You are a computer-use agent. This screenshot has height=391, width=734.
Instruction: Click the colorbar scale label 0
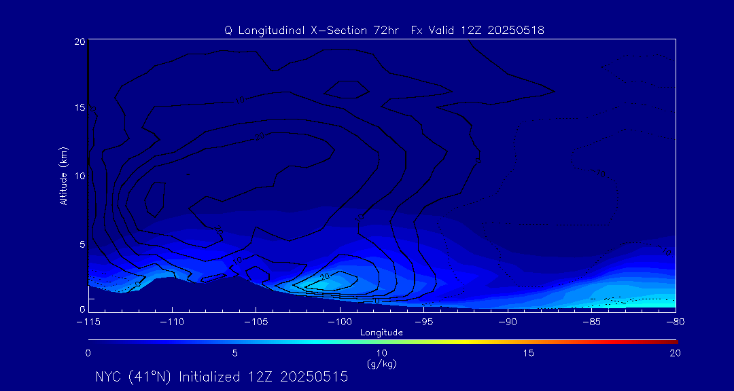(x=88, y=353)
